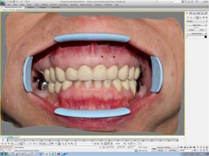Toggle the selection lock icon

[100, 147]
